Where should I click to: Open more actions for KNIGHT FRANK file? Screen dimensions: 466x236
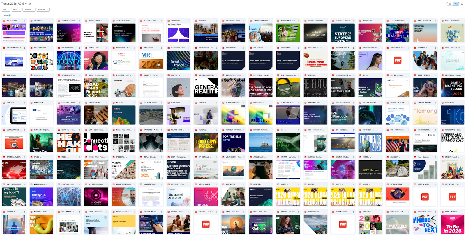click(463, 157)
